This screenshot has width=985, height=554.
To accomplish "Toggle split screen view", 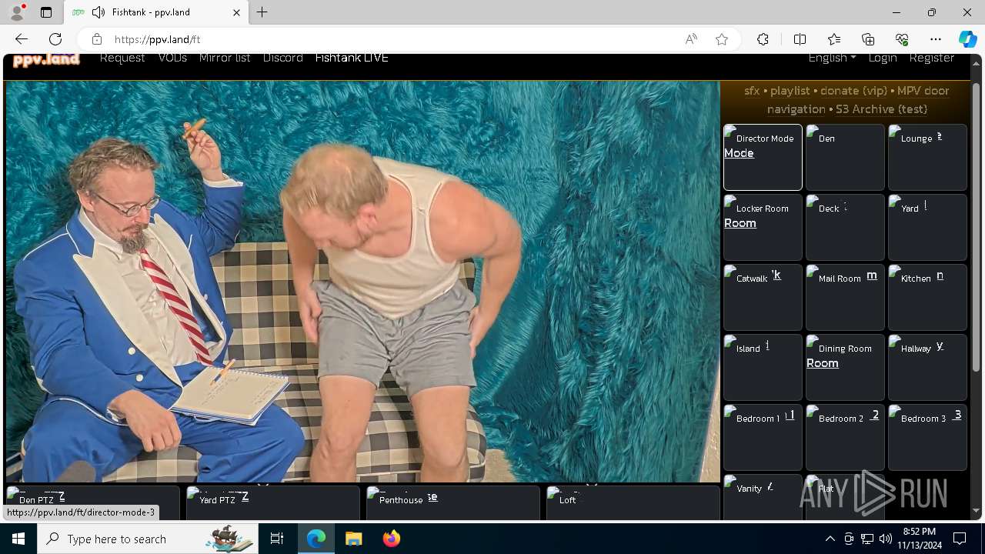I will (800, 39).
